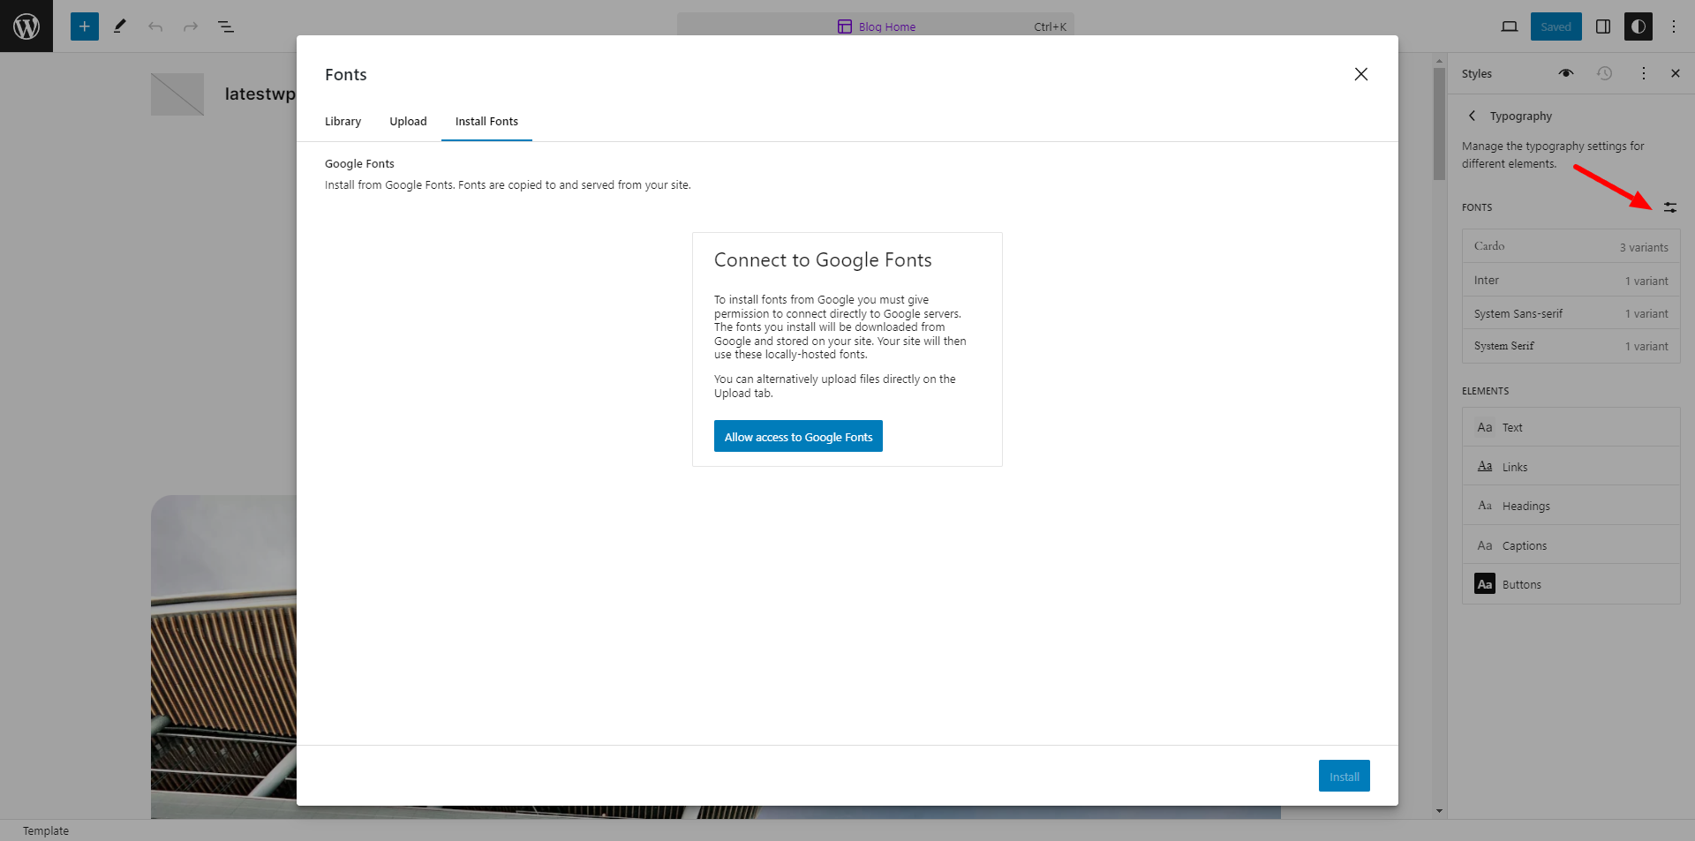Image resolution: width=1695 pixels, height=841 pixels.
Task: Open the Captions element typography
Action: 1571,545
